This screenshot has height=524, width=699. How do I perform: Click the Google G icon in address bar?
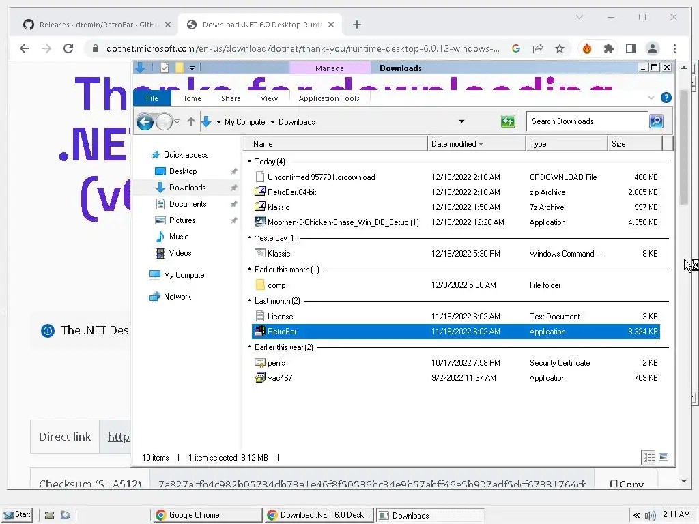coord(516,48)
